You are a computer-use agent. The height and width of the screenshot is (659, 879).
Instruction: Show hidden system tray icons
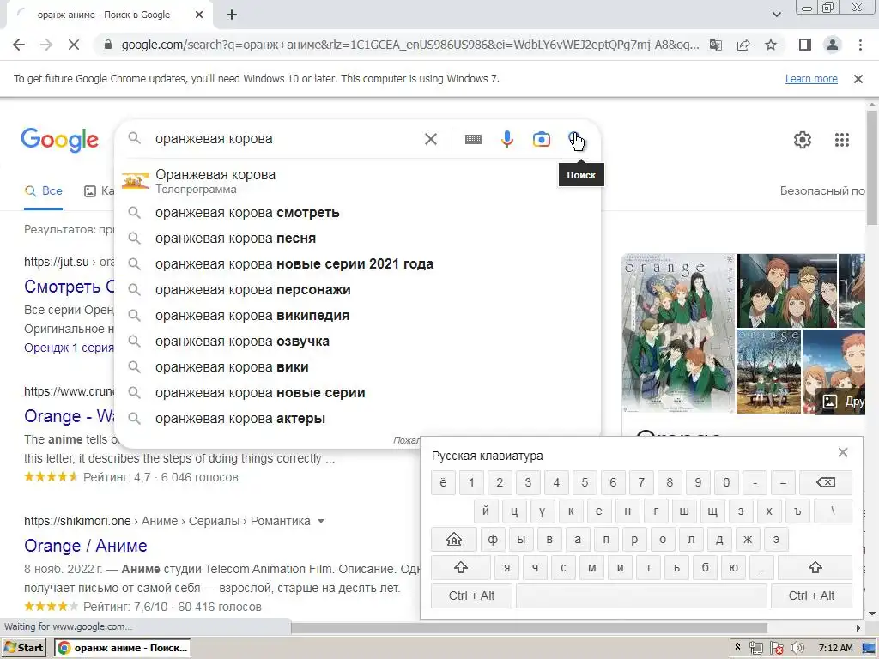(x=737, y=648)
